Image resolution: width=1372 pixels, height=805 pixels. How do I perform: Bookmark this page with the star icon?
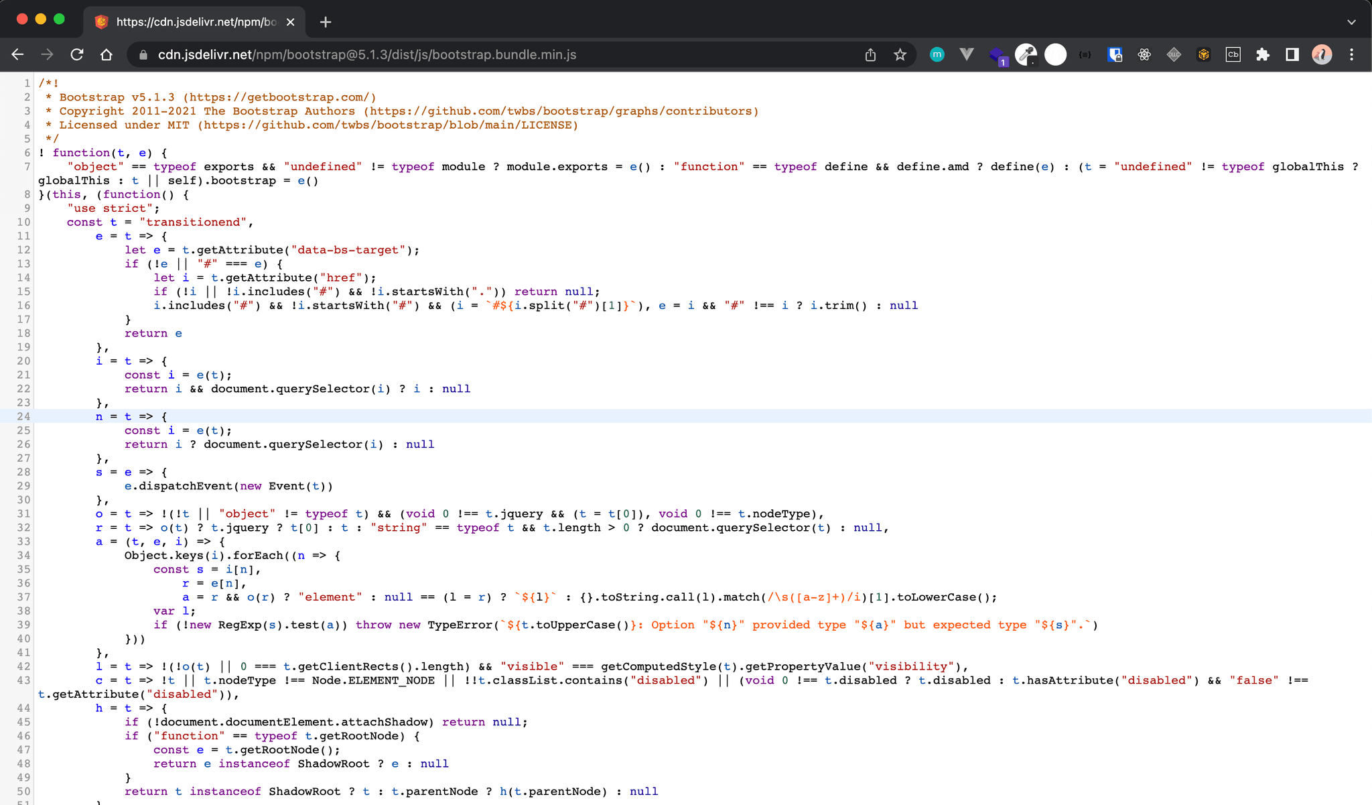pyautogui.click(x=900, y=55)
